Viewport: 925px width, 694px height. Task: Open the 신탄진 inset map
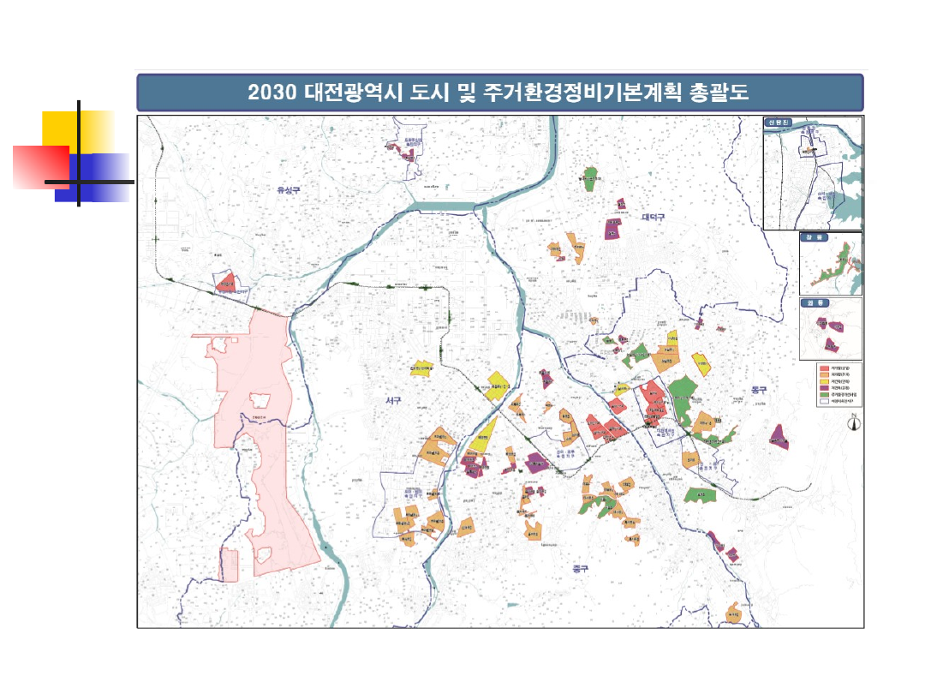[813, 178]
